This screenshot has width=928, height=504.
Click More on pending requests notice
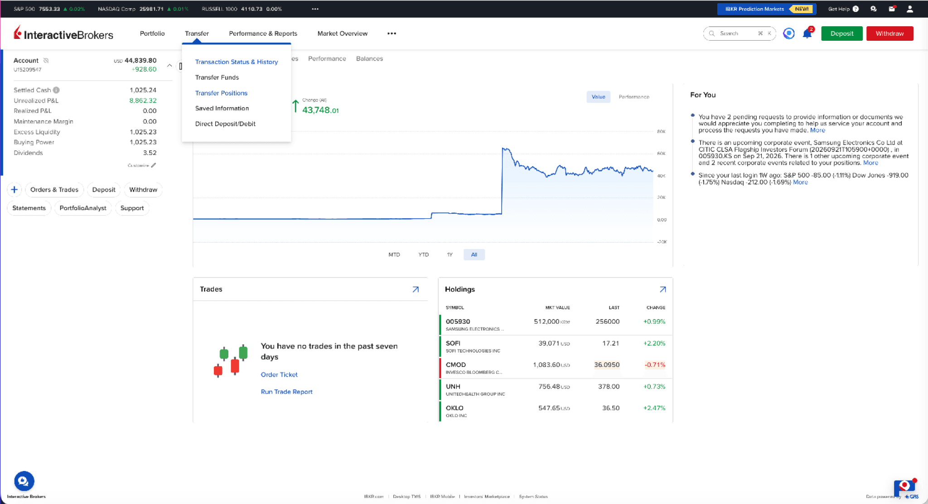click(x=817, y=130)
